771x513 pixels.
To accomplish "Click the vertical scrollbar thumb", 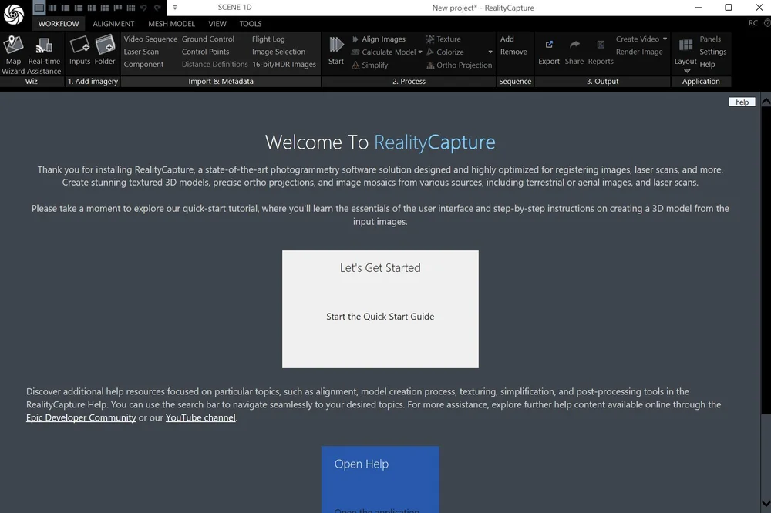I will click(x=766, y=260).
